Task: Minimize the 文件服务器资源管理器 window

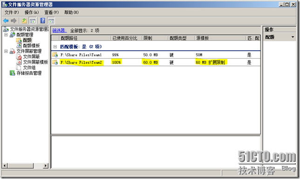Action: tap(281, 4)
